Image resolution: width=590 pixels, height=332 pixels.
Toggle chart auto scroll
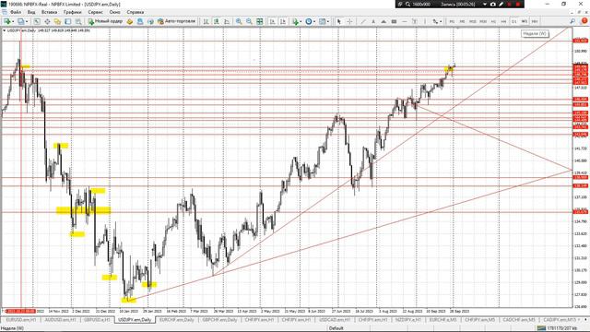273,21
